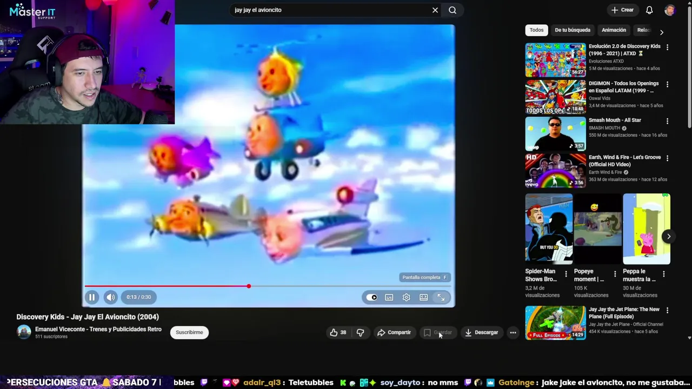Screen dimensions: 692x389
Task: Open Evolución 2.0 de Discovery Kids thumbnail
Action: click(x=555, y=60)
